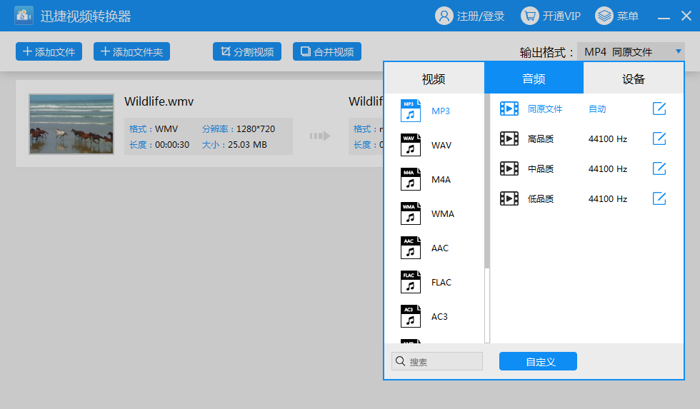Choose the MP3 format label
The width and height of the screenshot is (700, 409).
click(441, 111)
